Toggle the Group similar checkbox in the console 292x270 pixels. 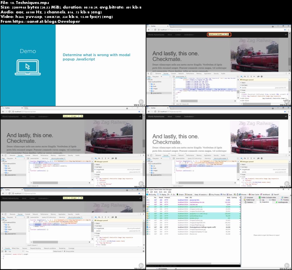[64, 251]
